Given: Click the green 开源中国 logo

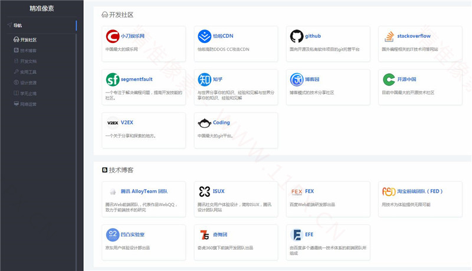Looking at the screenshot, I should [389, 80].
